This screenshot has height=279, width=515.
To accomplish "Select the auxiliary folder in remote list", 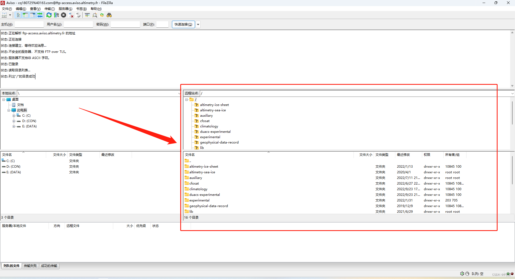I will click(x=196, y=178).
